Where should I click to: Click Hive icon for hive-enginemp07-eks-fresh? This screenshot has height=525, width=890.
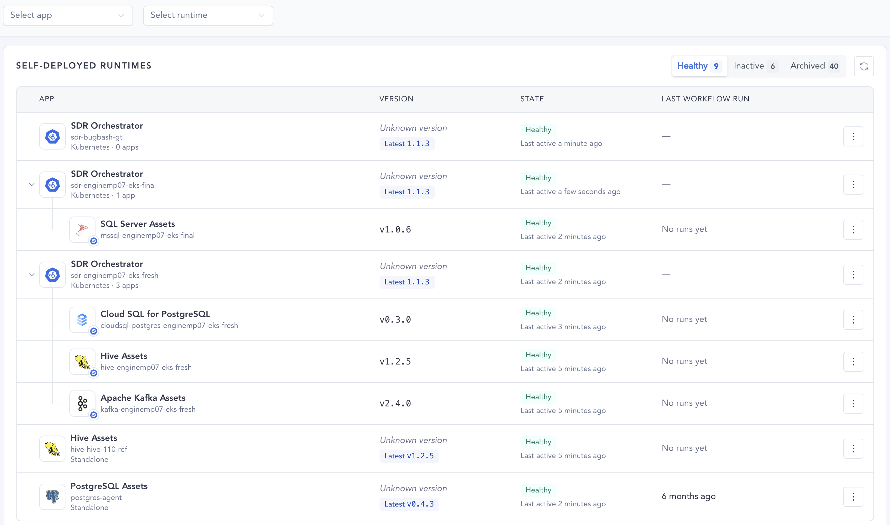tap(82, 362)
